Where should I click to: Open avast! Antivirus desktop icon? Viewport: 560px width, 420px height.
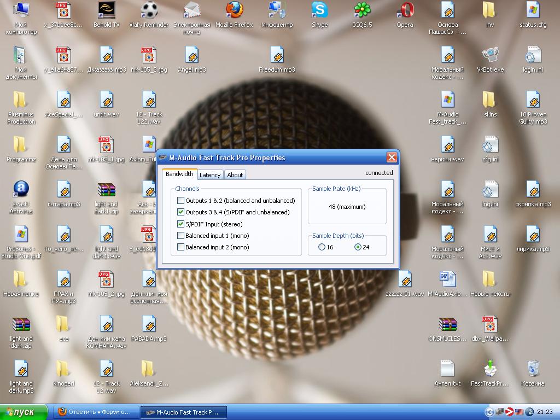21,190
